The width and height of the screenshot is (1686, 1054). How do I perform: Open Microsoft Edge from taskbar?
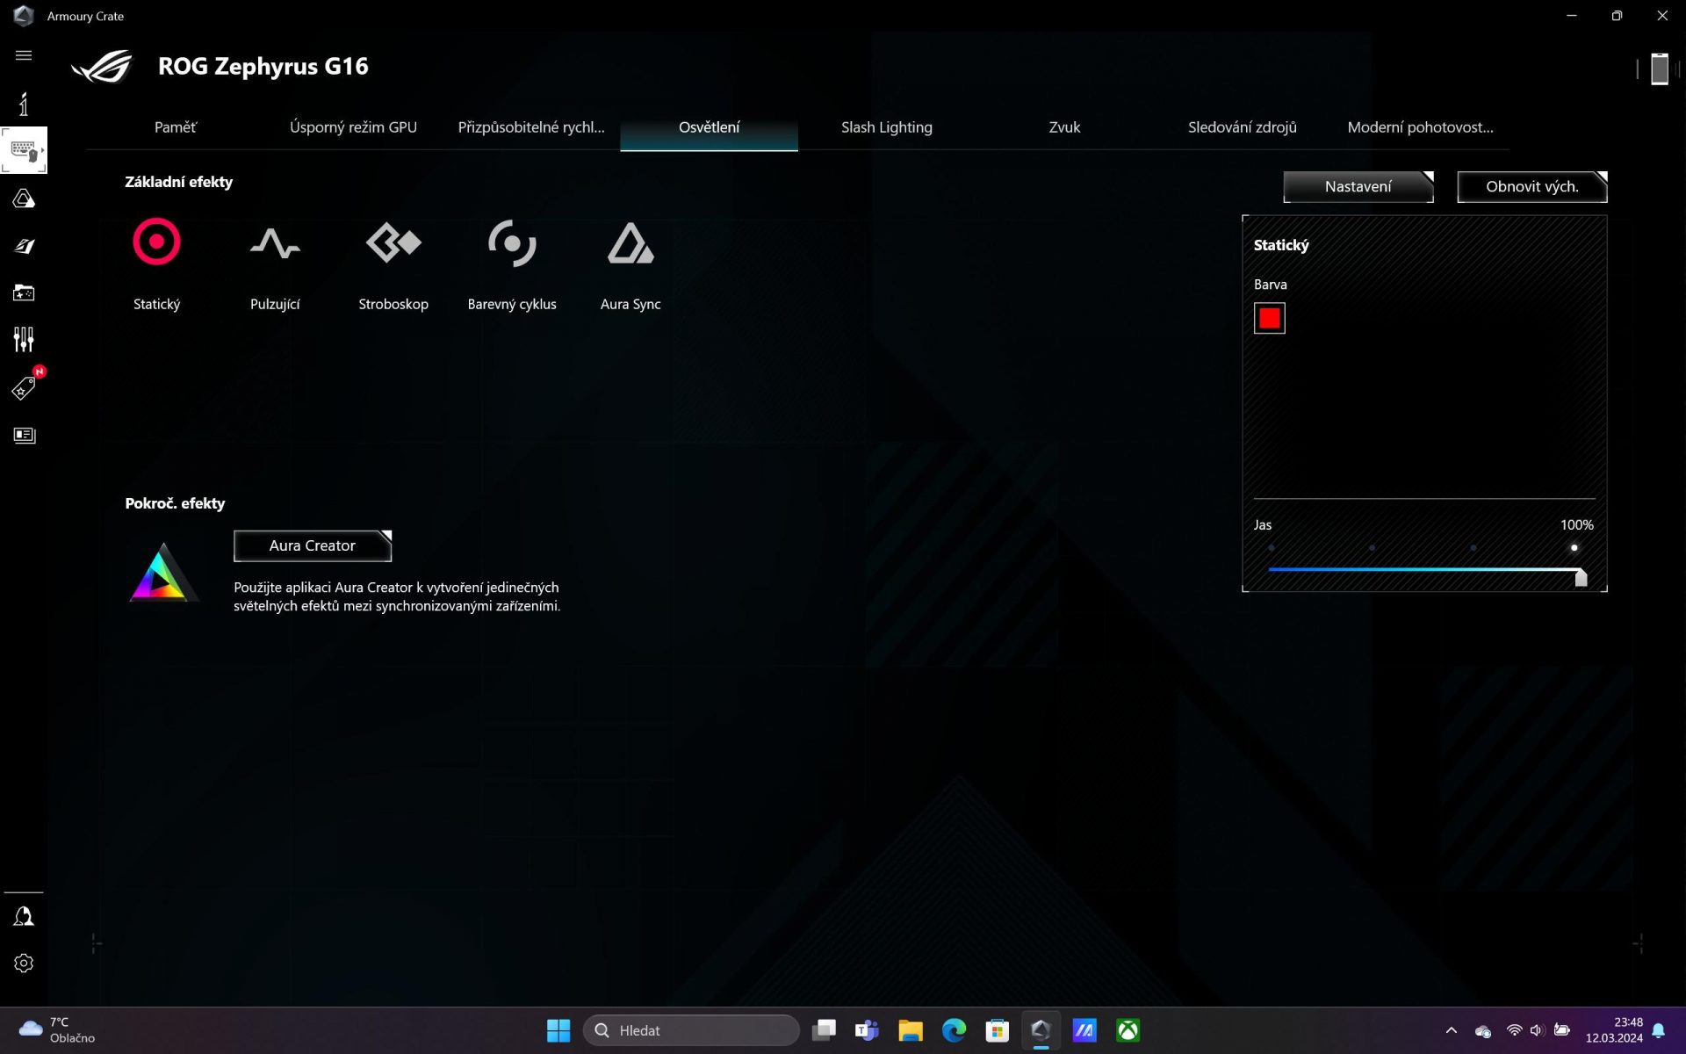coord(954,1030)
